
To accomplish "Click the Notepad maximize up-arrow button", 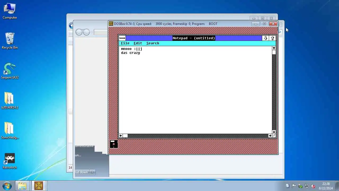I will (273, 38).
